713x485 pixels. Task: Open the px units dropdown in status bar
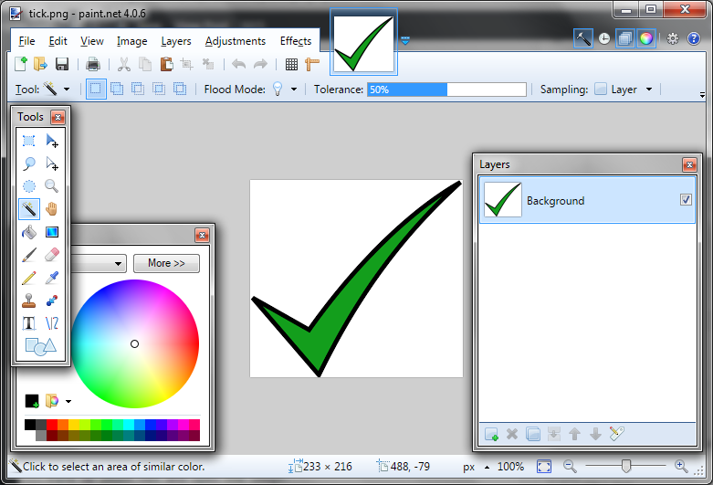(487, 467)
